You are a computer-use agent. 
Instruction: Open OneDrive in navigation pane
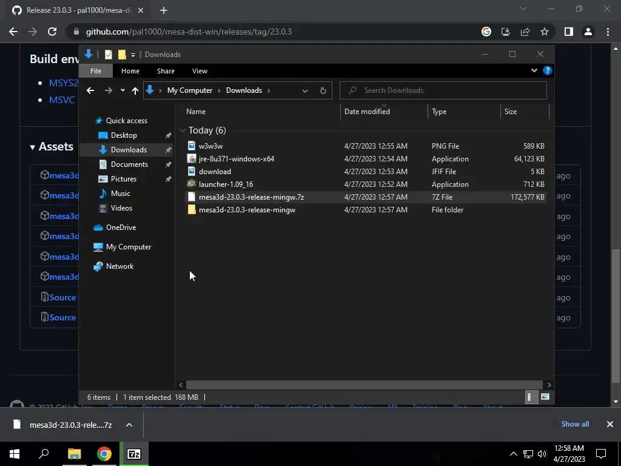click(121, 228)
